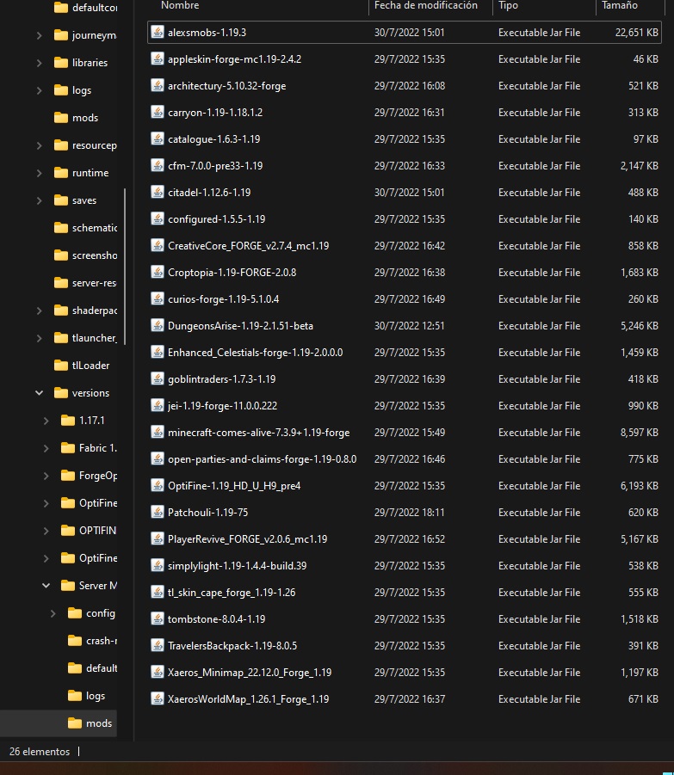Click the jar icon of minecraft-comes-alive-7.3.9+1.19-forge
This screenshot has width=674, height=775.
(158, 433)
